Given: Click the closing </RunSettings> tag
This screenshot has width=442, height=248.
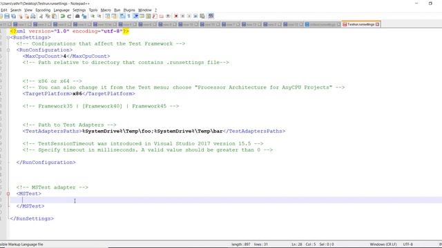Looking at the screenshot, I should [32, 218].
